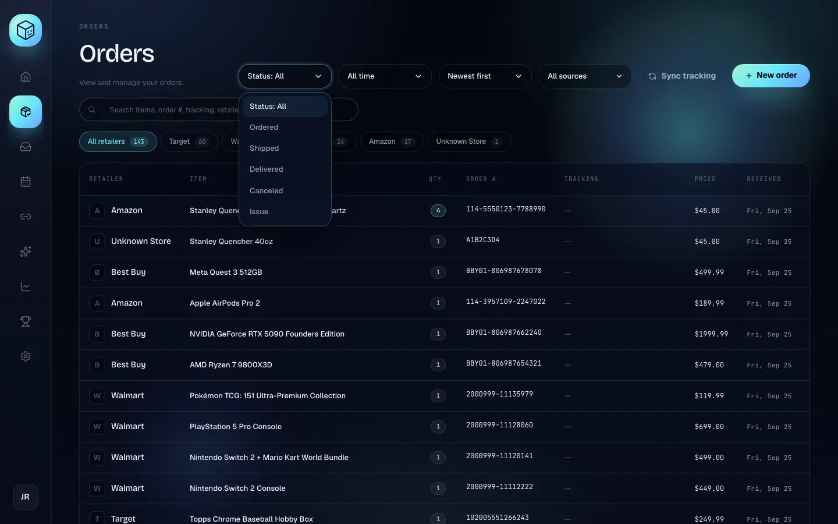
Task: Open Nintendo Switch 2 Console item
Action: click(237, 488)
